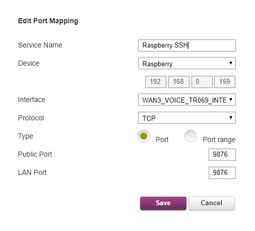This screenshot has height=231, width=255.
Task: Click the Interface dropdown arrow icon
Action: (231, 100)
